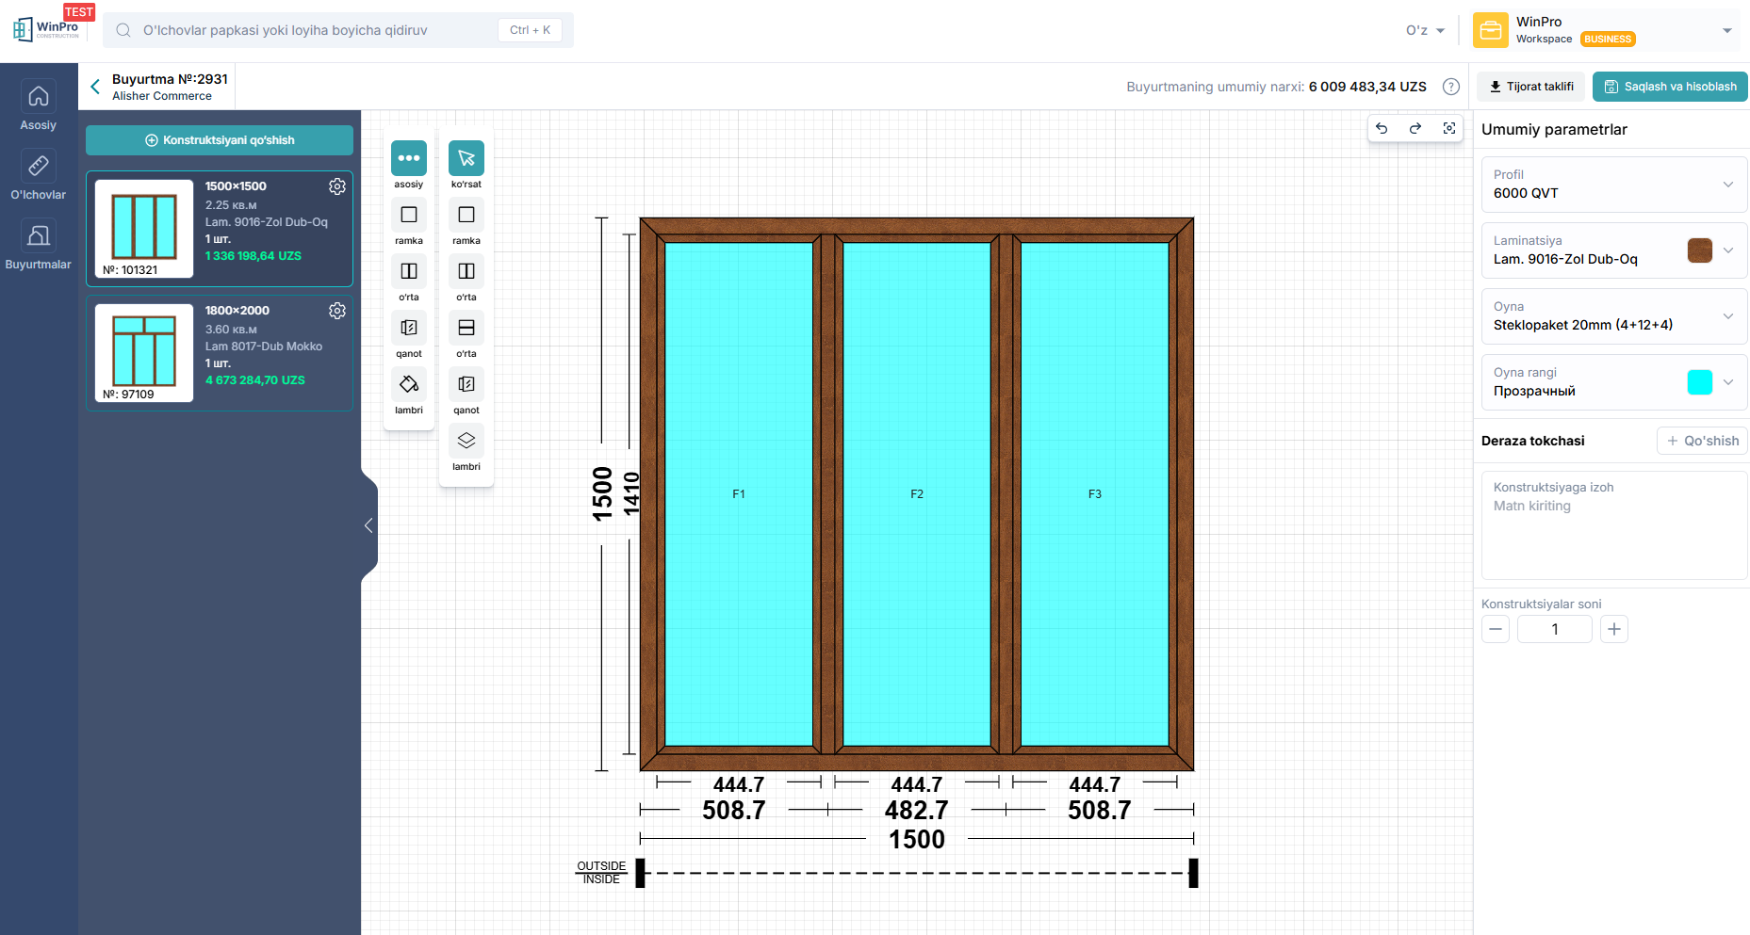Open O'lchovlar in the sidebar
Viewport: 1750px width, 935px height.
(39, 176)
